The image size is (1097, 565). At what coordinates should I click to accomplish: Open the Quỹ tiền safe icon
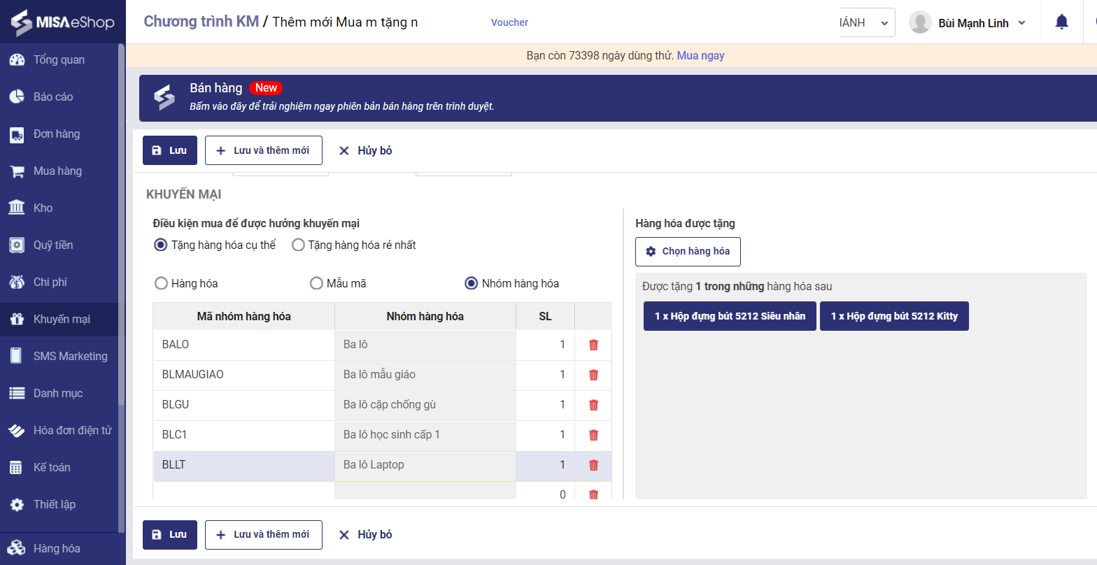[x=17, y=245]
